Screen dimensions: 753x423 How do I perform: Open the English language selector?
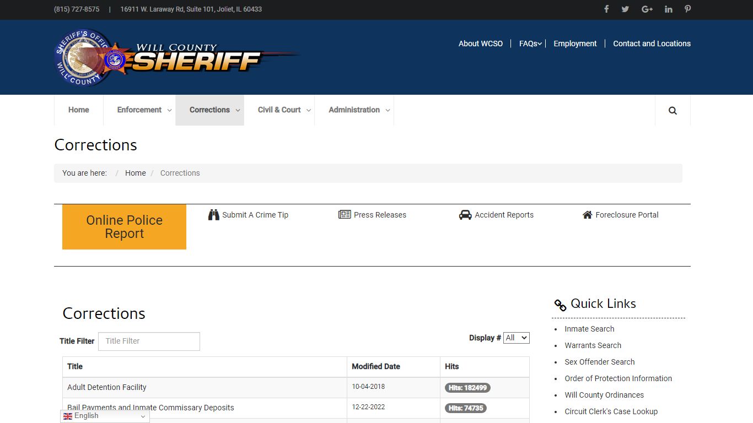pos(105,416)
